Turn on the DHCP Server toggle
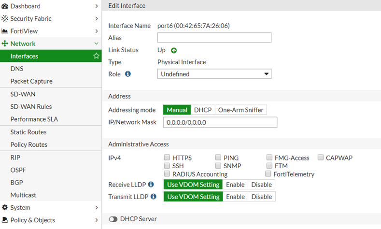Image resolution: width=381 pixels, height=229 pixels. 113,219
